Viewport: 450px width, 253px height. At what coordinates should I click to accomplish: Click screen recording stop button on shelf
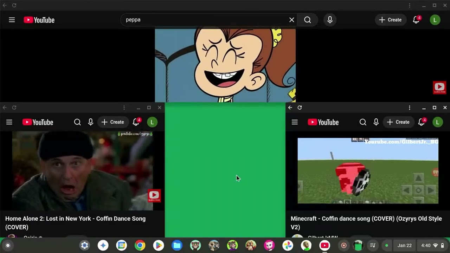click(x=344, y=246)
